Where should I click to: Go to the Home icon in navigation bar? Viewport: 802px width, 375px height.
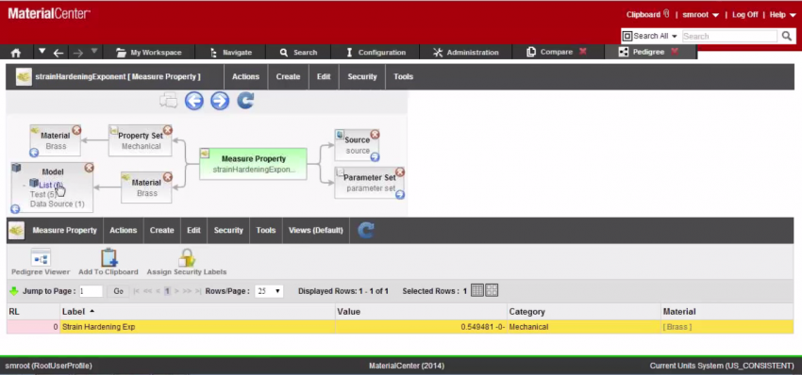tap(16, 53)
